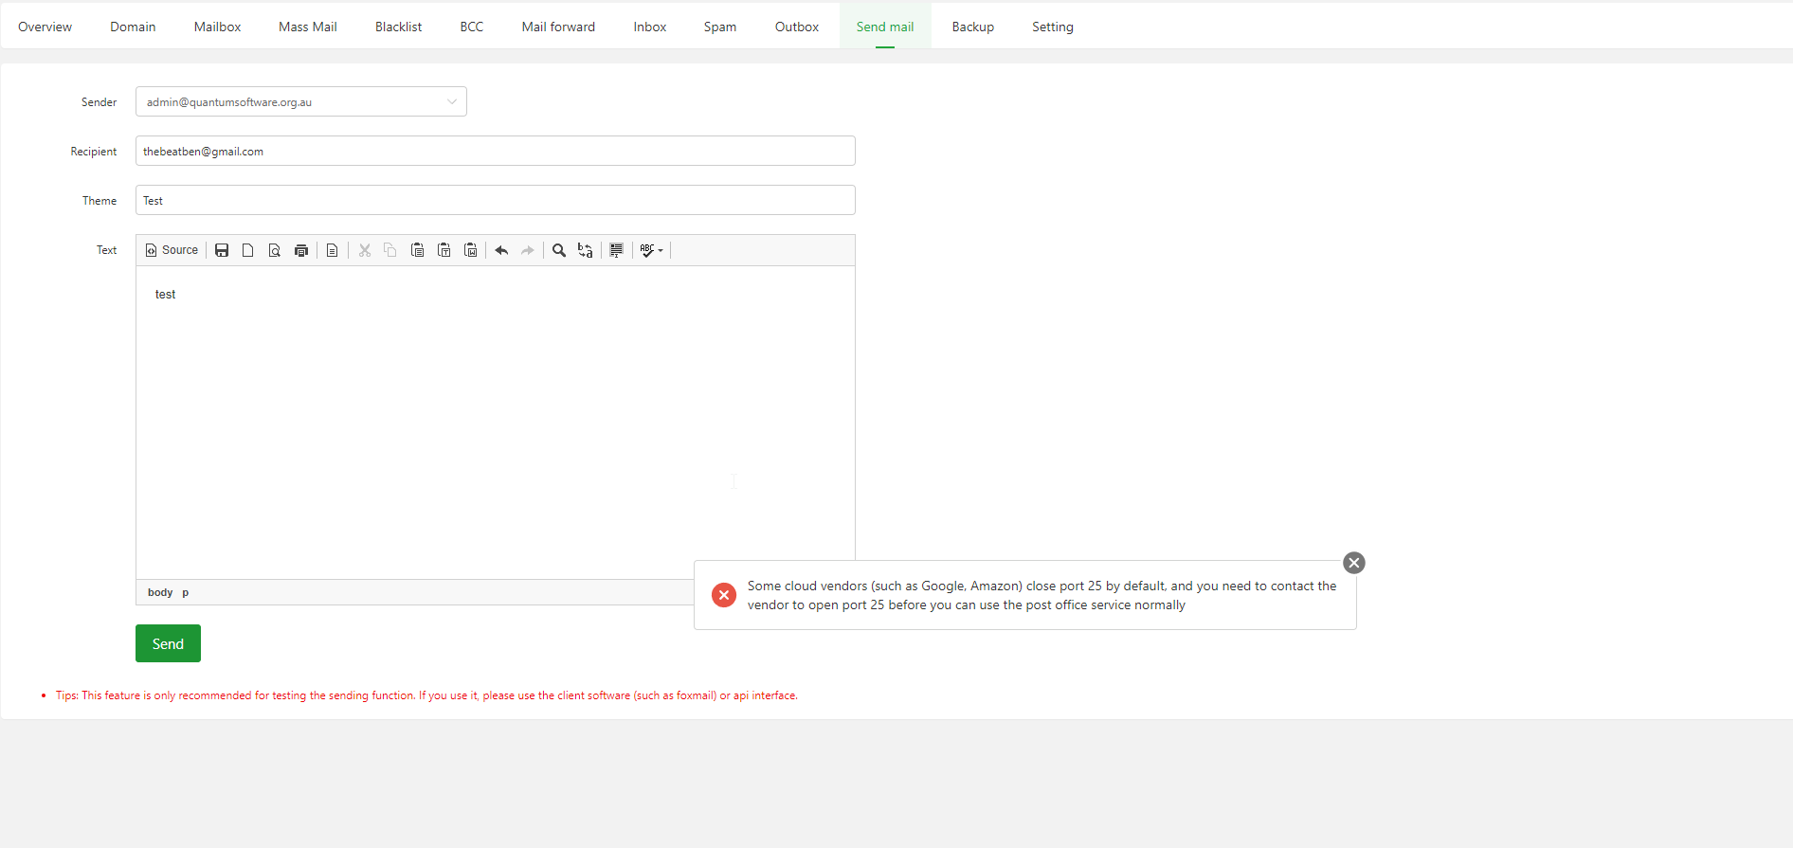Click the port 25 error message text

click(x=1042, y=595)
